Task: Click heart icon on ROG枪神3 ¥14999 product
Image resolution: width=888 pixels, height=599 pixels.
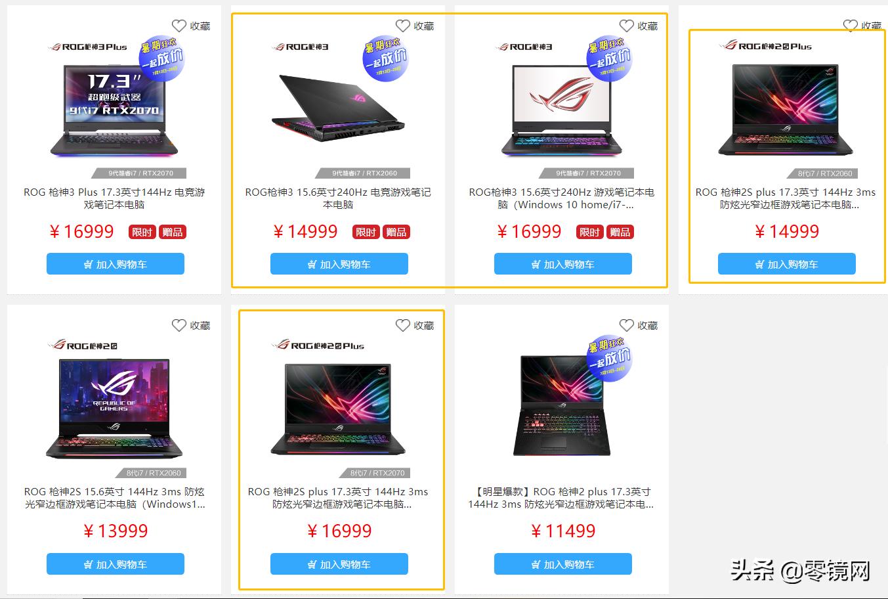Action: tap(403, 26)
